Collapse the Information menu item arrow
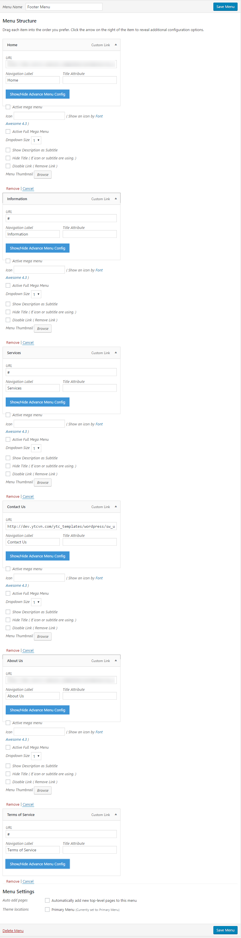The image size is (241, 938). pos(116,199)
